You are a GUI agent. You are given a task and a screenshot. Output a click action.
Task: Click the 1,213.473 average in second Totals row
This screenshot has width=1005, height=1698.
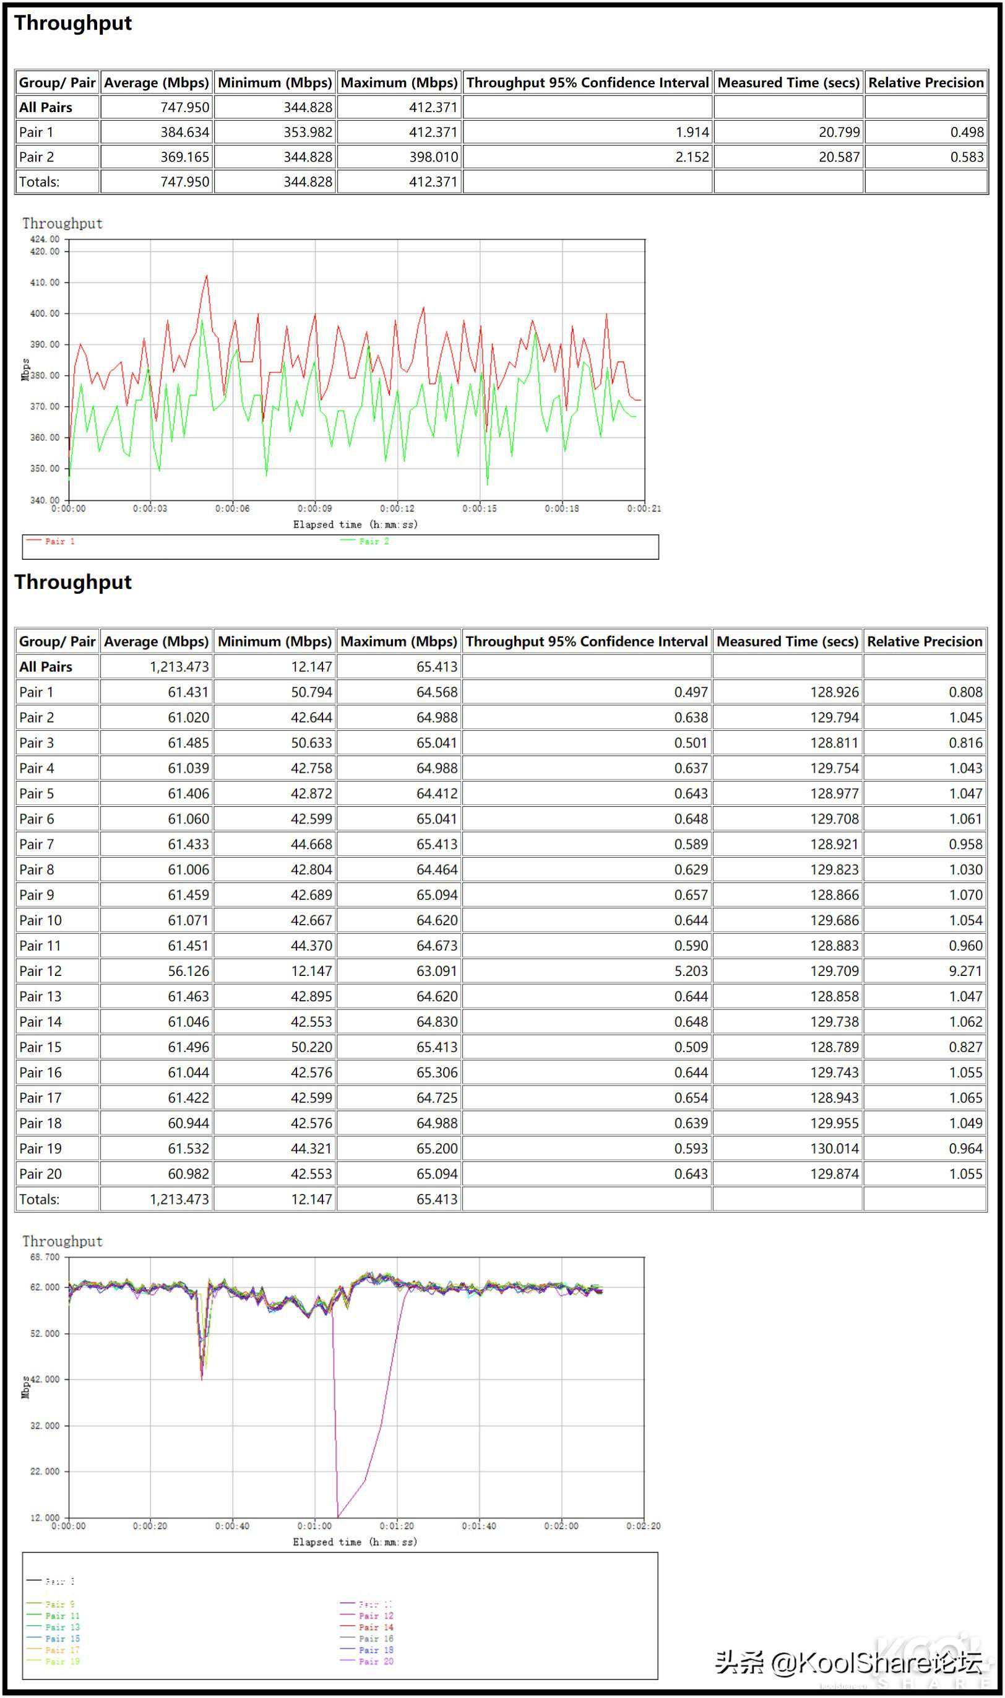pyautogui.click(x=179, y=1199)
